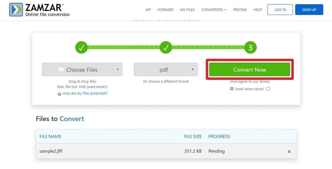Remove sample2.jfif with the X icon

tap(289, 151)
